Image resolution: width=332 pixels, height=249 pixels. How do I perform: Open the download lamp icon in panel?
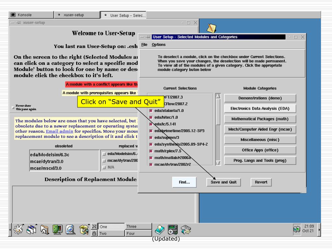coord(160,230)
